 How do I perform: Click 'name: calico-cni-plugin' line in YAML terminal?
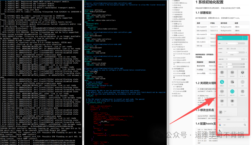point(96,63)
